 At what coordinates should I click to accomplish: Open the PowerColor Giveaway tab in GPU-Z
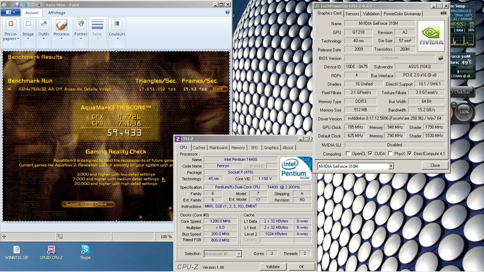pos(402,14)
